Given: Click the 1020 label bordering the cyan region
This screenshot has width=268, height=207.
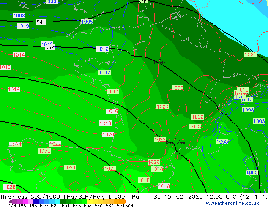Looking at the screenshot, I should [251, 54].
